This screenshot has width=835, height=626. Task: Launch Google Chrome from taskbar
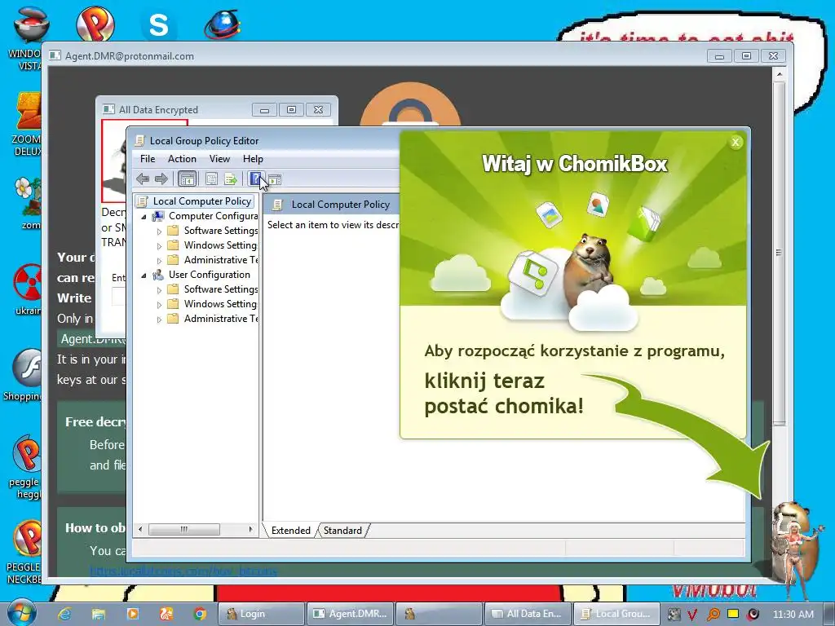click(201, 614)
